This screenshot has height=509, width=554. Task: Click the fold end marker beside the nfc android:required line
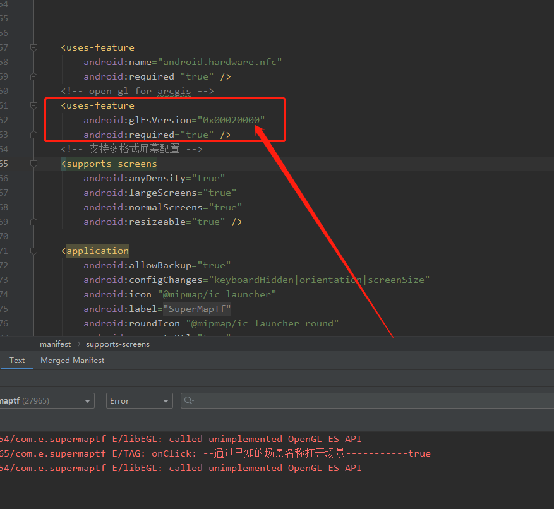click(x=34, y=76)
